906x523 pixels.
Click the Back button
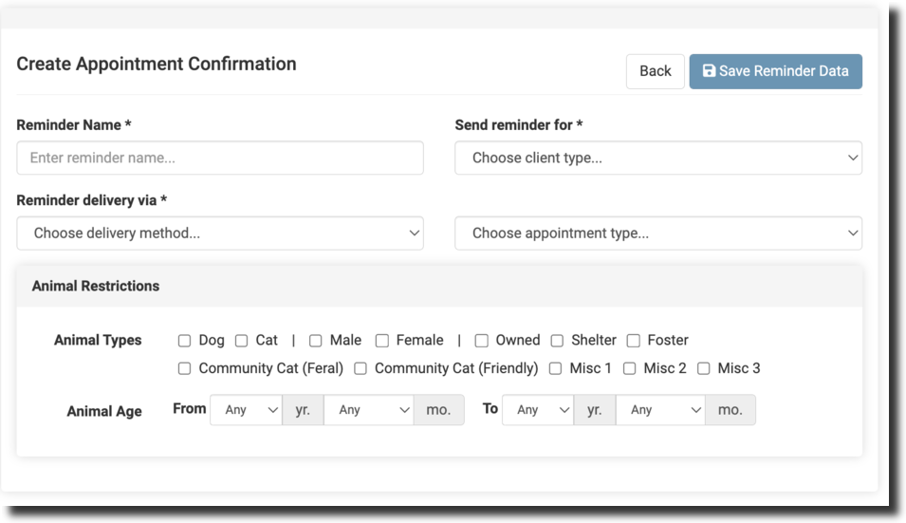coord(655,71)
